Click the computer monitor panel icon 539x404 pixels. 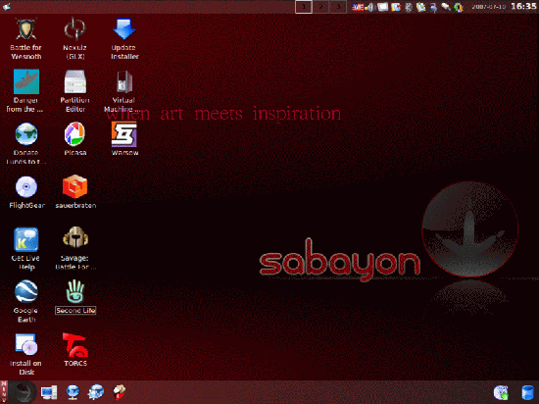pos(49,392)
